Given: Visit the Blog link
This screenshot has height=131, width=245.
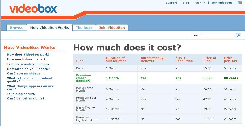Looking at the screenshot, I should pos(186,3).
